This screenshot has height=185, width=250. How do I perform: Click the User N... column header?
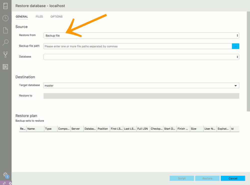[x=210, y=129]
